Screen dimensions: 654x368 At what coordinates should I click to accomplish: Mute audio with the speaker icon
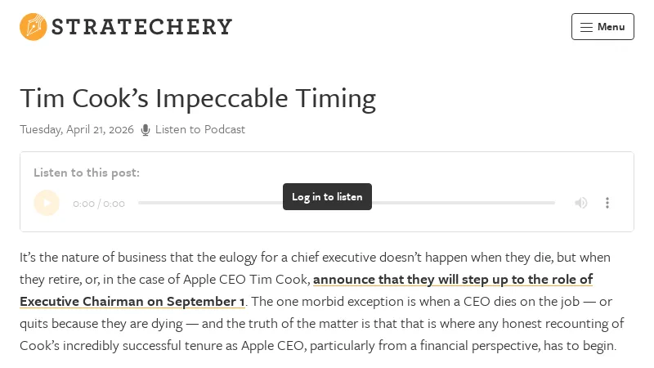(x=580, y=203)
